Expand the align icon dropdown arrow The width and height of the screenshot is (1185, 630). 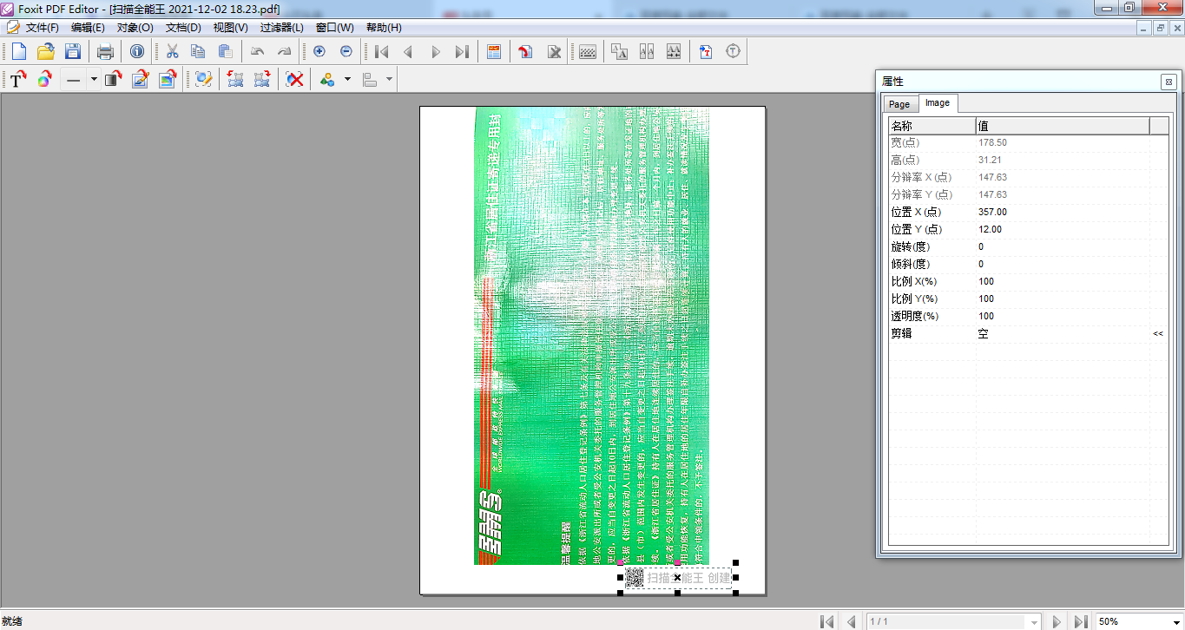pos(390,79)
